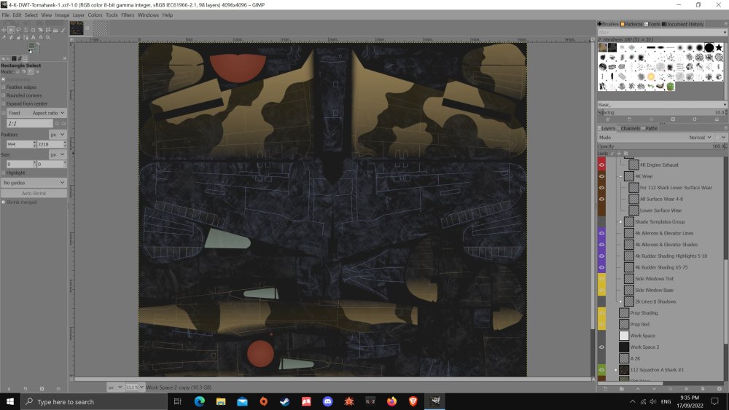
Task: Select the star-shaped brush
Action: (720, 47)
